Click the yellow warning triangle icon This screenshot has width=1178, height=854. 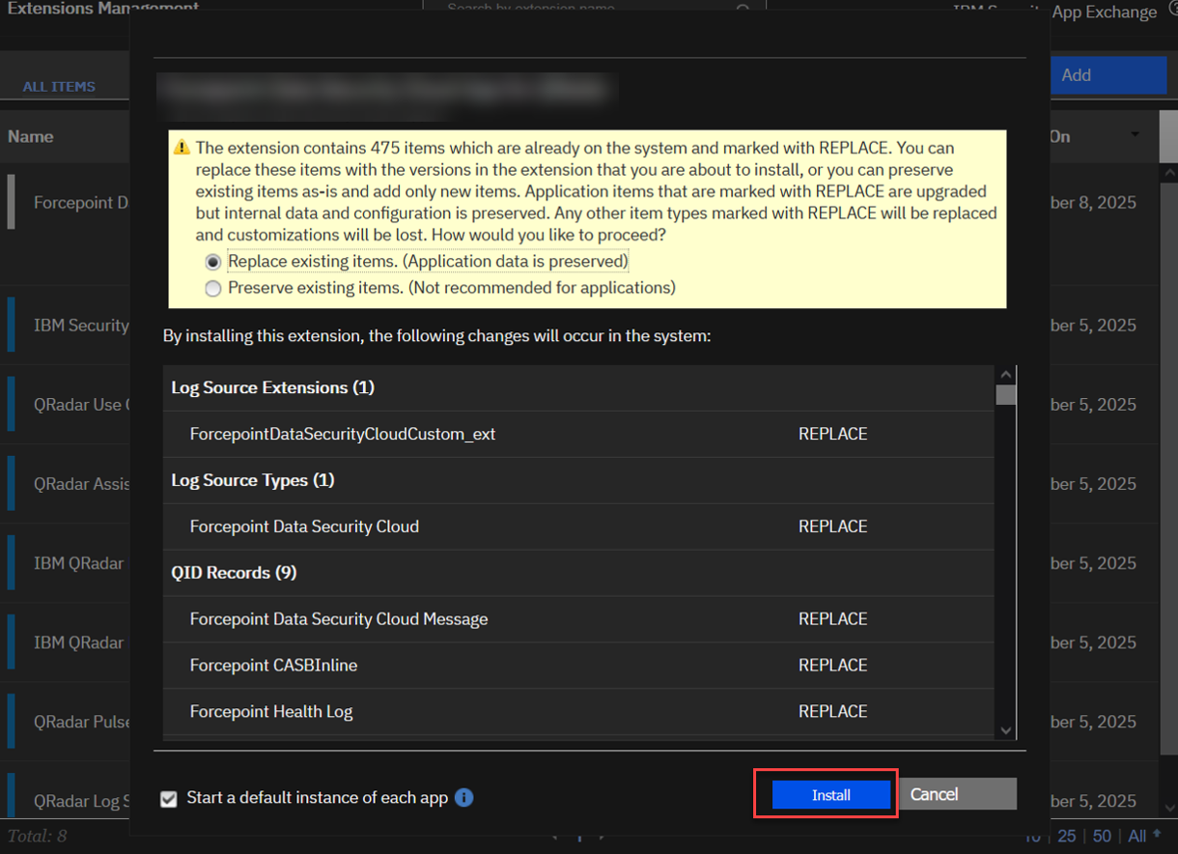coord(182,148)
